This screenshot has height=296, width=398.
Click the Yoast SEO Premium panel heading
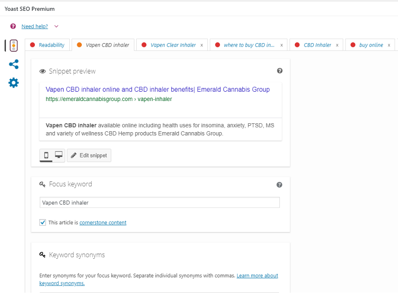[x=29, y=9]
